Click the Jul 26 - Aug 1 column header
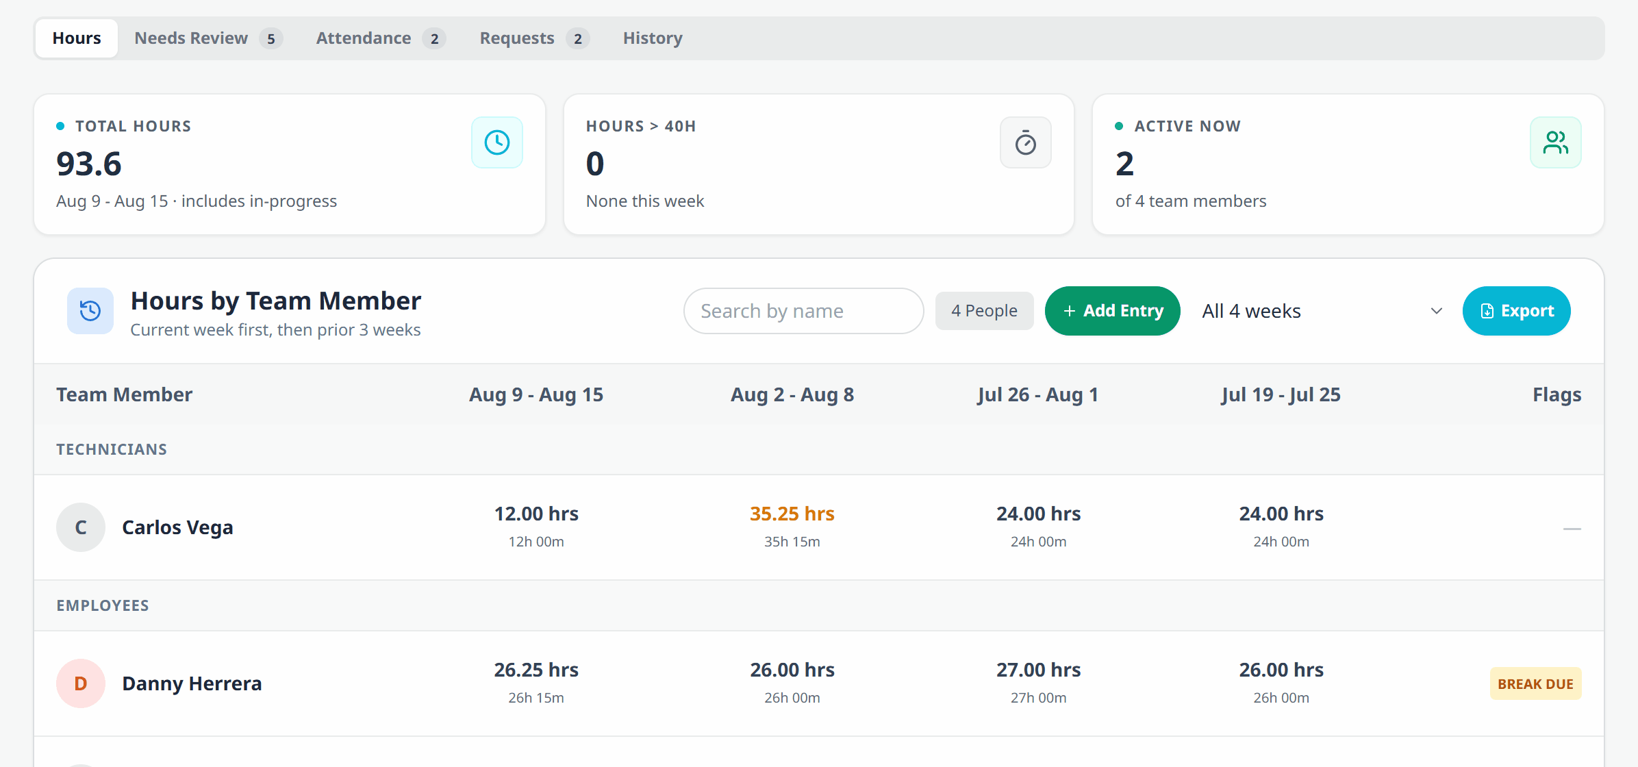Viewport: 1638px width, 767px height. [1038, 394]
